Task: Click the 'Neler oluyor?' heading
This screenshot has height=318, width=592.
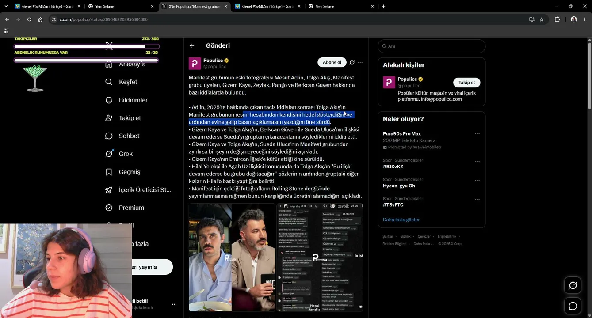Action: [403, 119]
